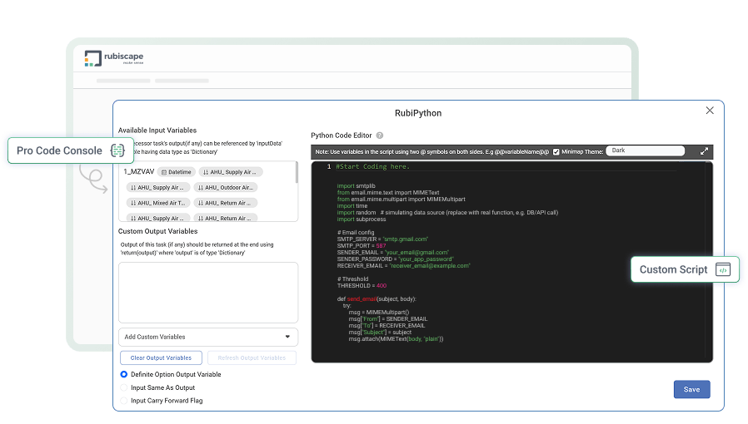748x424 pixels.
Task: Close the RubiPython dialog
Action: (x=710, y=111)
